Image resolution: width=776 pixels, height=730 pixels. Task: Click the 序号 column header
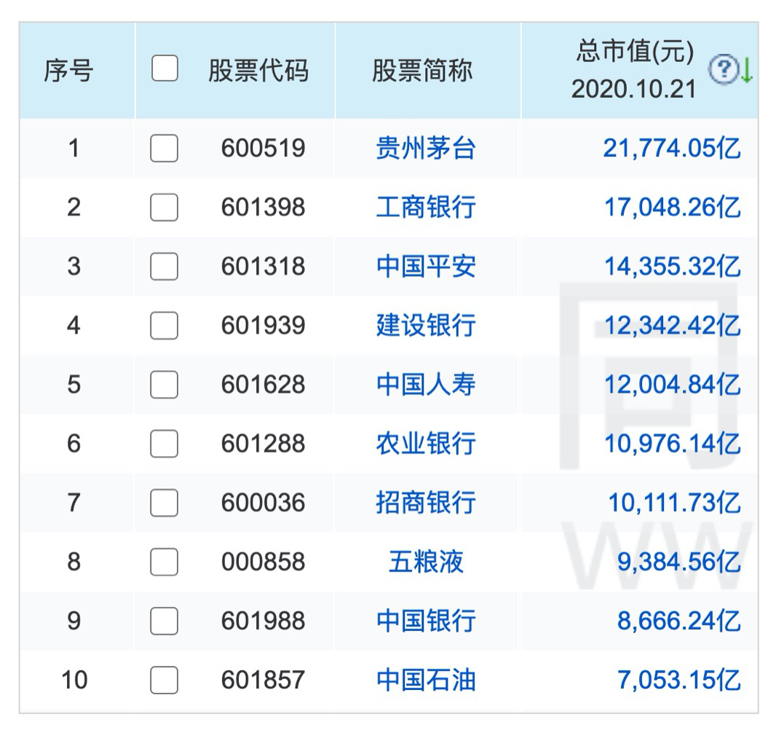pos(68,71)
